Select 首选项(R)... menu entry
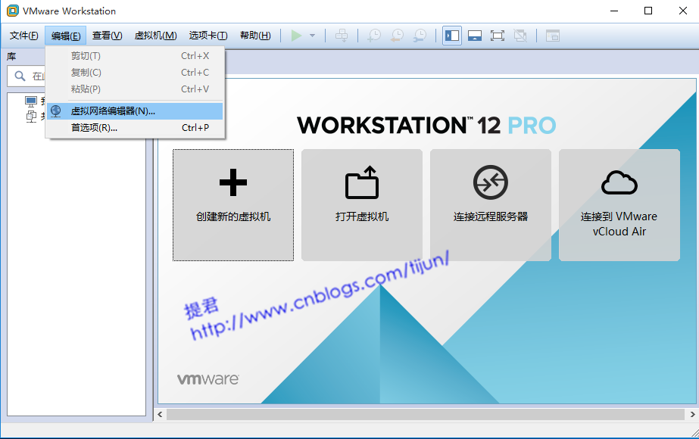The height and width of the screenshot is (439, 699). click(135, 128)
